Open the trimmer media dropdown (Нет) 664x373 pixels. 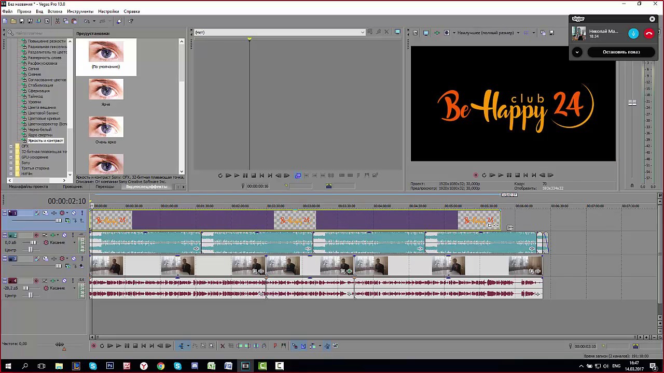click(279, 32)
